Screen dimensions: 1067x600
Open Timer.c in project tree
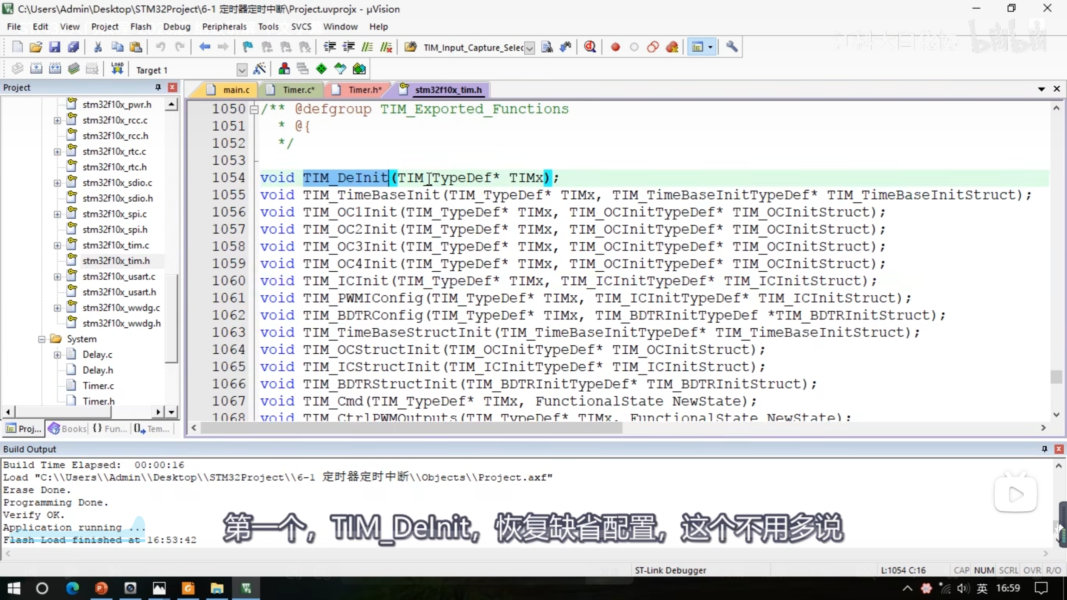98,386
